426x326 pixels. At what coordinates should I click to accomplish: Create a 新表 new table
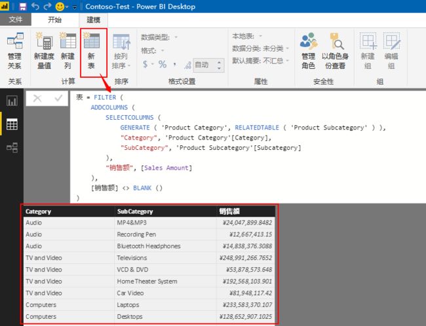click(x=91, y=51)
